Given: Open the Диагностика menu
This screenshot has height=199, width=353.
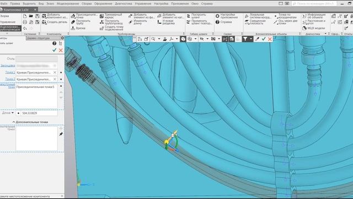Looking at the screenshot, I should [124, 4].
